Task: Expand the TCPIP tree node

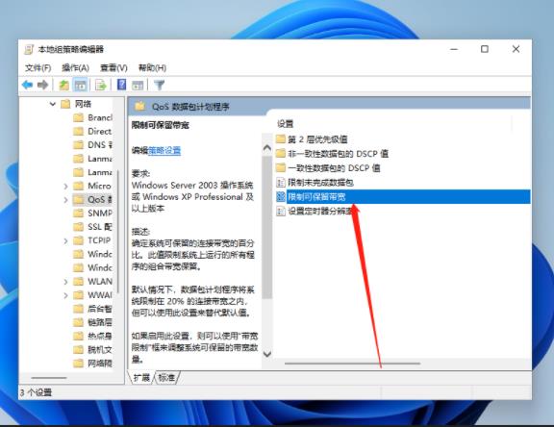Action: coord(65,240)
